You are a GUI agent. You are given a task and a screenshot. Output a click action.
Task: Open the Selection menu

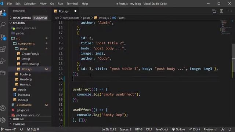click(30, 4)
